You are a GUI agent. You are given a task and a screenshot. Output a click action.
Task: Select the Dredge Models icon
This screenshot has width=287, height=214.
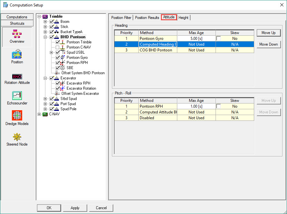(x=17, y=119)
